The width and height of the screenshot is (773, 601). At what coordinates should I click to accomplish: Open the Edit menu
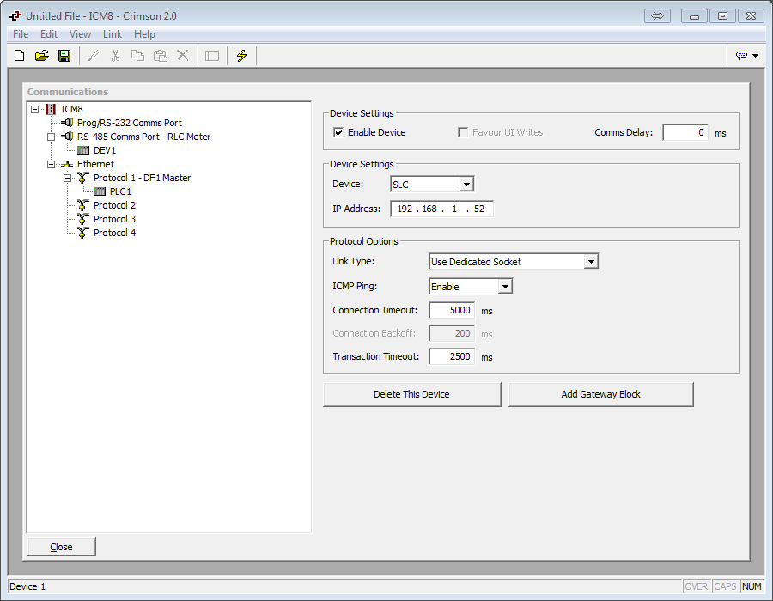tap(49, 34)
